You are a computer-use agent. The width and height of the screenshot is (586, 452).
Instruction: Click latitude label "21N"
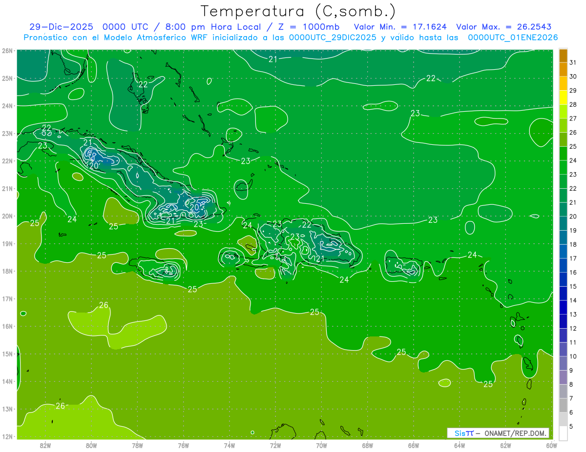pyautogui.click(x=7, y=188)
